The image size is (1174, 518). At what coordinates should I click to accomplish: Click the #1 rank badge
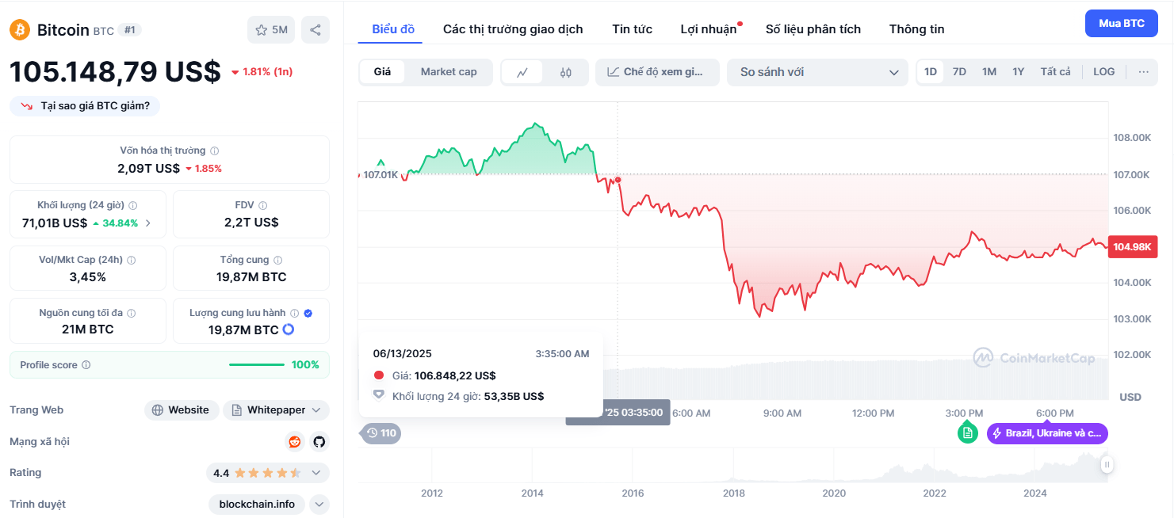coord(129,30)
